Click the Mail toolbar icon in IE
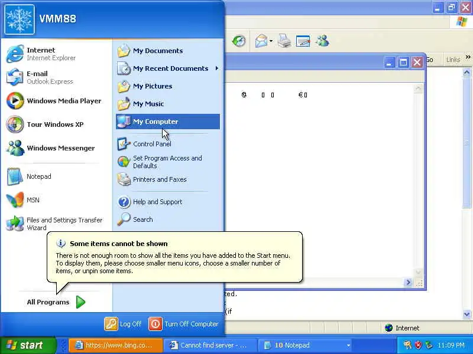Viewport: 473px width, 354px height. click(x=261, y=41)
